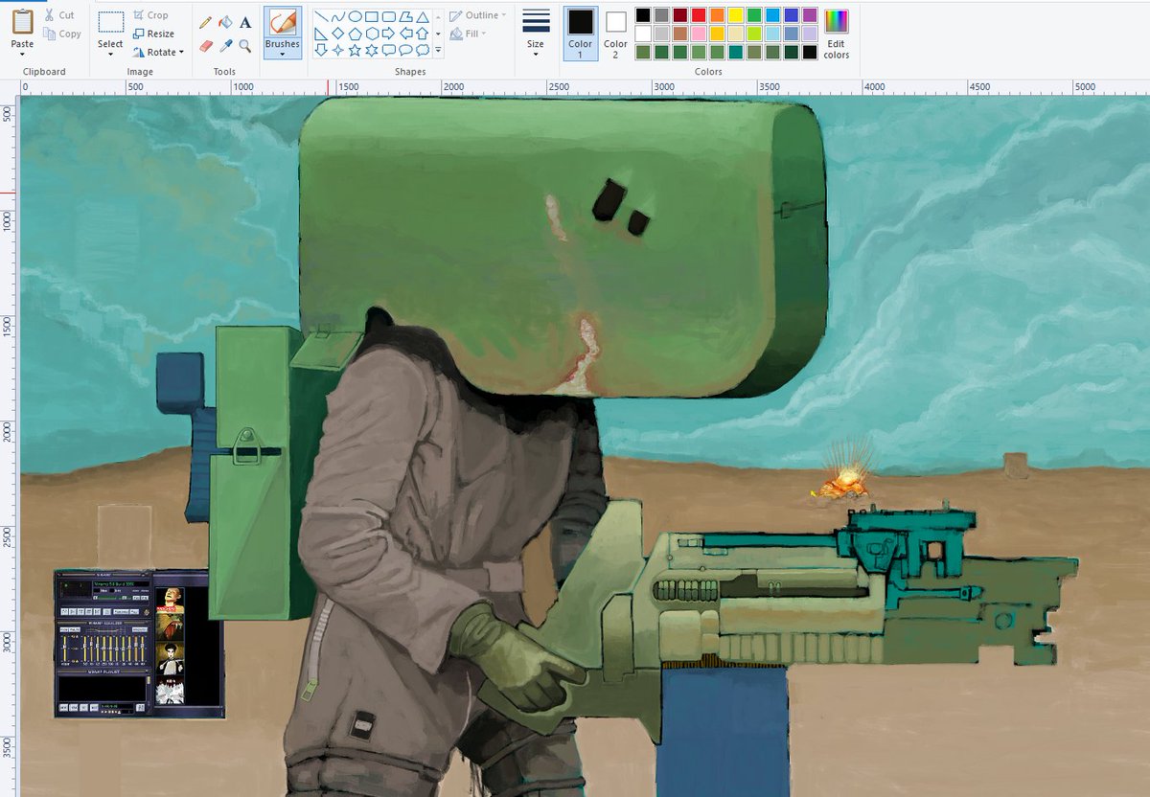
Task: Choose the Down arrow shape
Action: (322, 50)
